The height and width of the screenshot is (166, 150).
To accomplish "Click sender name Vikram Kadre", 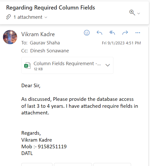I will (x=38, y=34).
